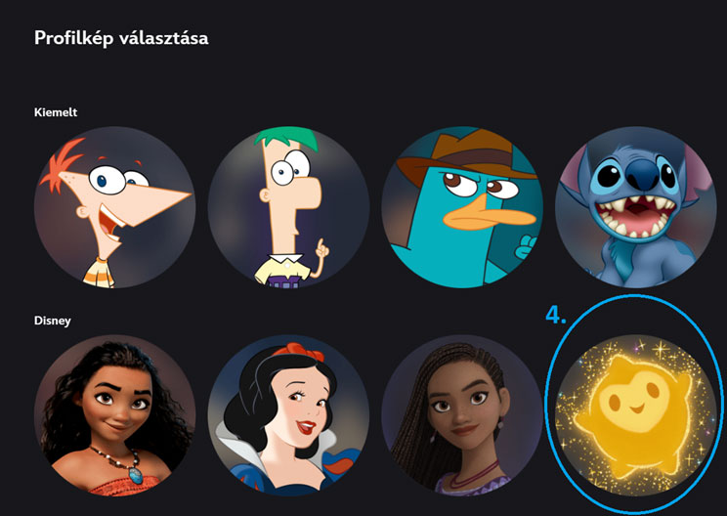
Task: Select the Phineas avatar
Action: click(x=114, y=207)
